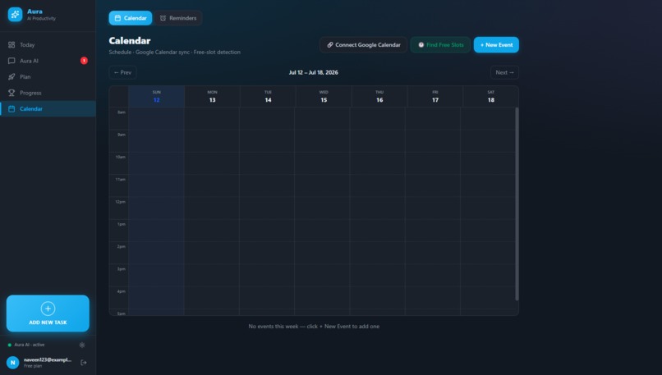Open Aura AI chat in sidebar
This screenshot has height=375, width=662.
(48, 61)
